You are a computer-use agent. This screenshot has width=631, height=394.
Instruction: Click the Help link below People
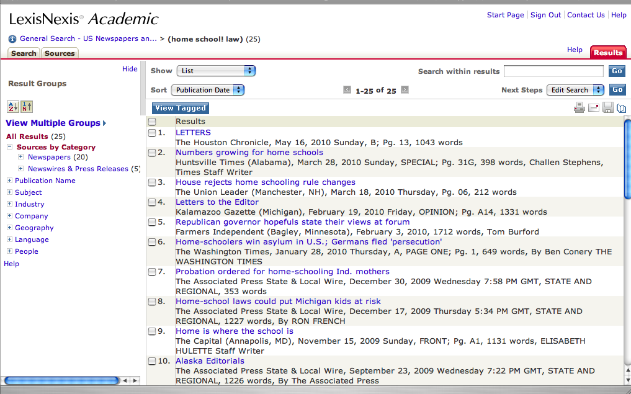(x=11, y=264)
